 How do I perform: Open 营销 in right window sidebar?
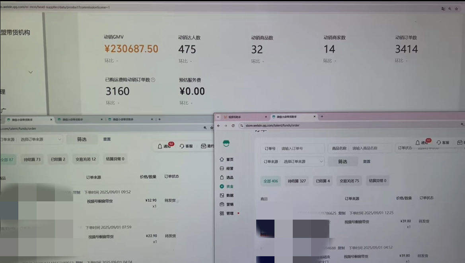[x=227, y=204]
